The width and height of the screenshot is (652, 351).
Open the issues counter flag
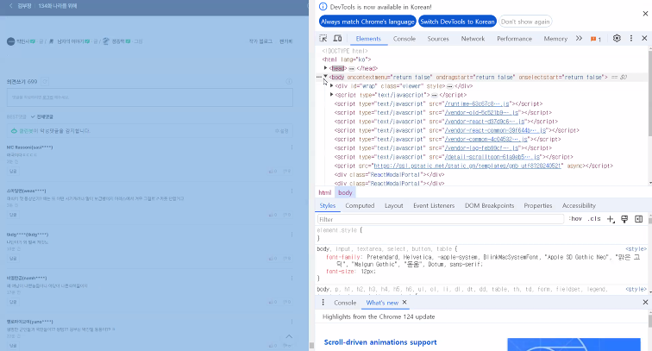point(595,39)
